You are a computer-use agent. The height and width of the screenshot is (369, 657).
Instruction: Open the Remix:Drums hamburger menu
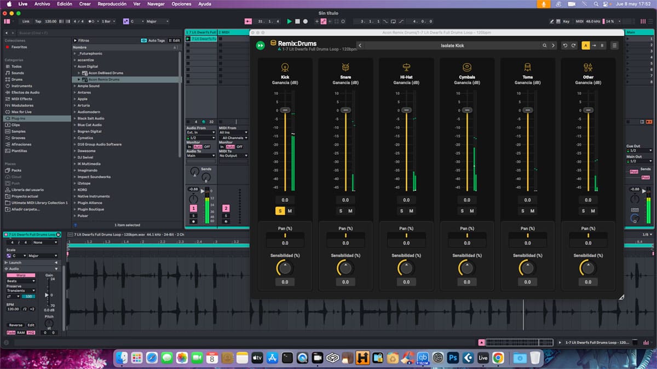tap(615, 45)
